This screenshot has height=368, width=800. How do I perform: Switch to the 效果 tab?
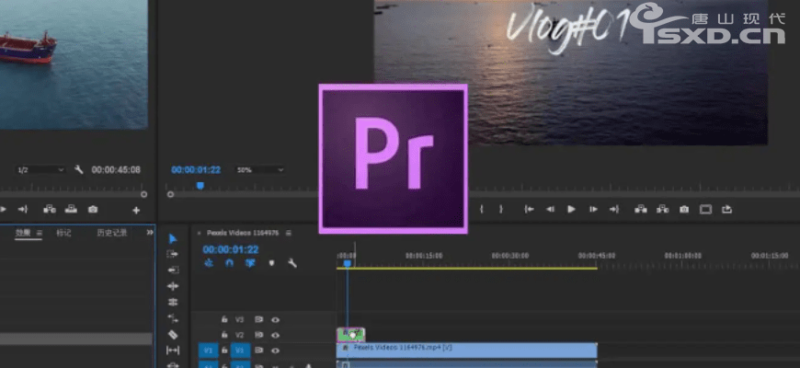tap(23, 233)
